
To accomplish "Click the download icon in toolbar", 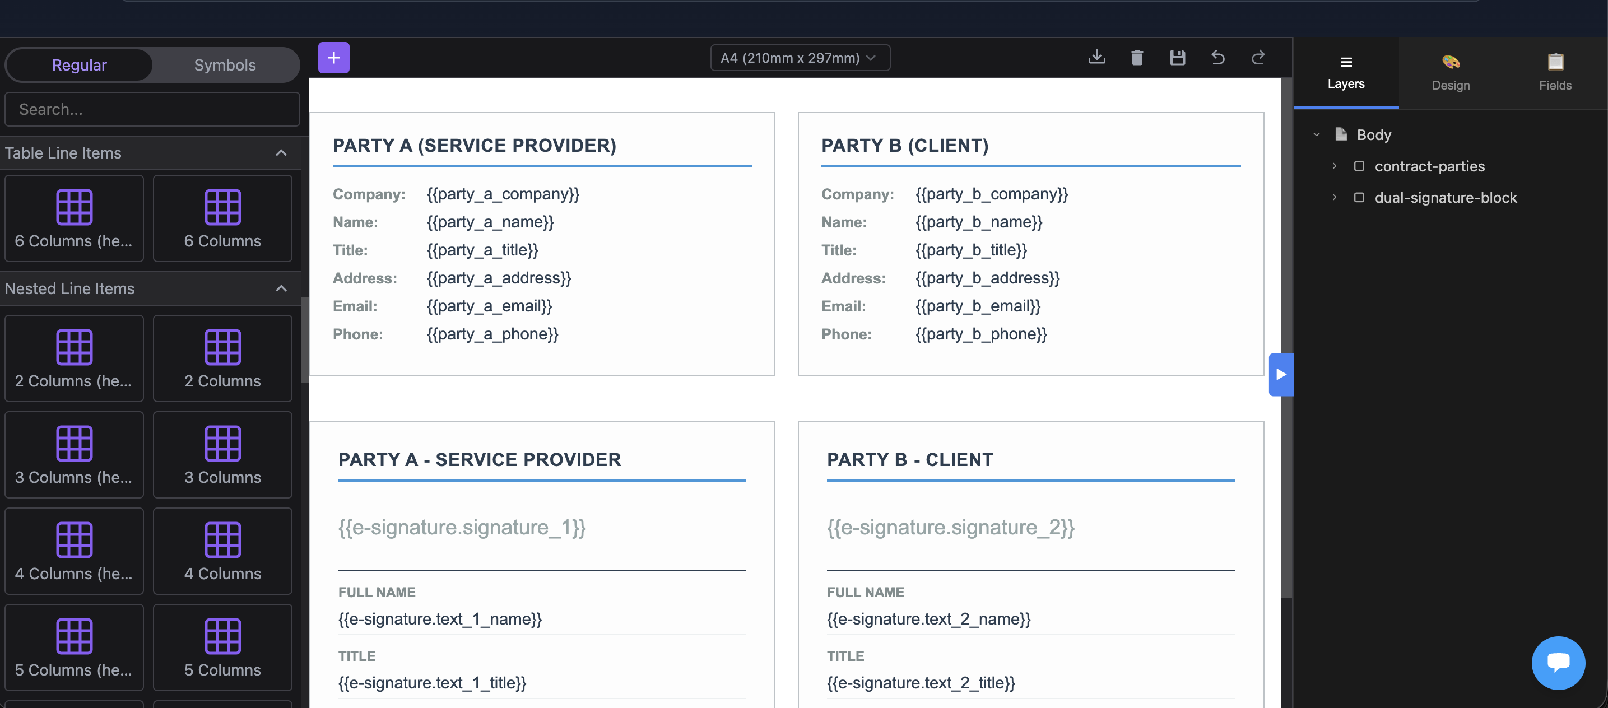I will 1096,58.
